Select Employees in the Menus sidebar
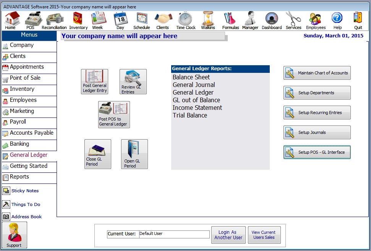The image size is (371, 251). tap(29, 101)
